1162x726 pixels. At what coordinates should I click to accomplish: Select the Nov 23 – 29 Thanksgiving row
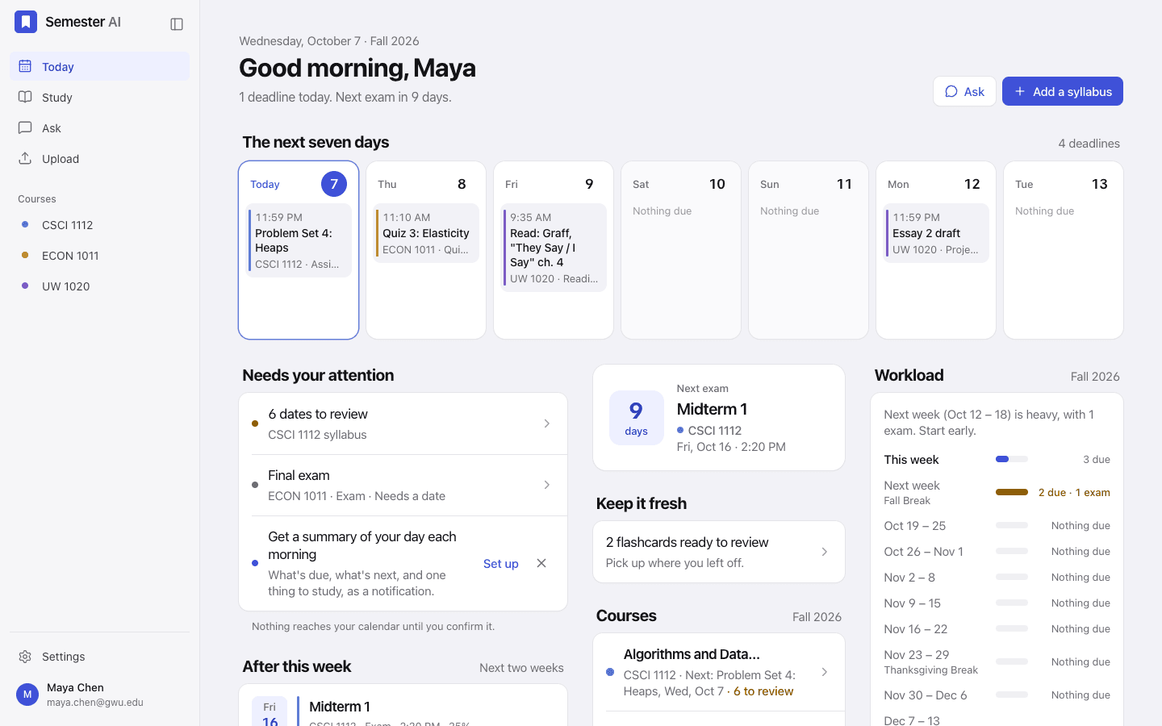[997, 661]
